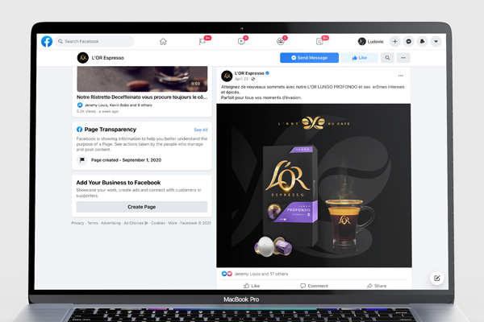The width and height of the screenshot is (484, 322).
Task: Click the Facebook logo icon
Action: (47, 41)
